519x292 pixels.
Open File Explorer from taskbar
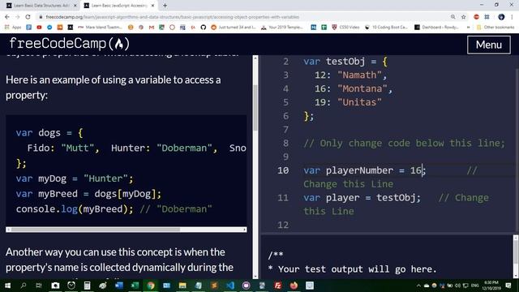click(x=182, y=286)
